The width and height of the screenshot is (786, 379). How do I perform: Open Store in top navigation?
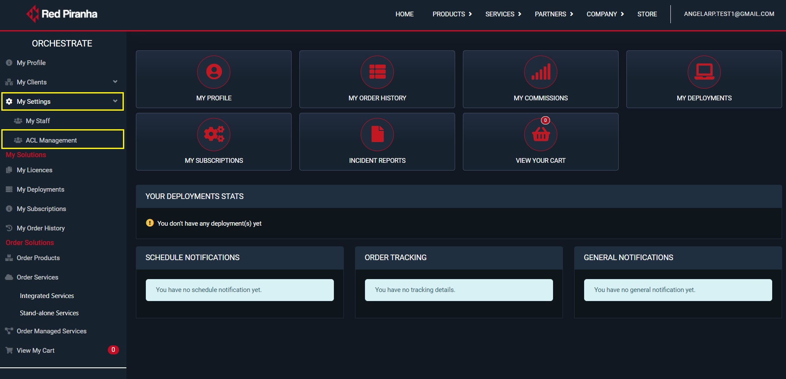647,14
